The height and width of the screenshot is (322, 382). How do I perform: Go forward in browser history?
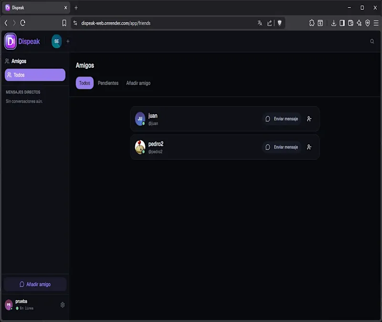[x=14, y=23]
